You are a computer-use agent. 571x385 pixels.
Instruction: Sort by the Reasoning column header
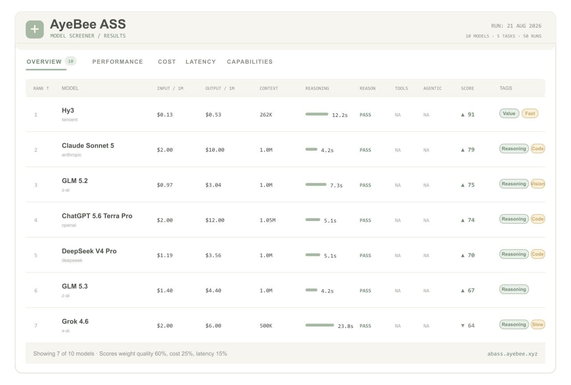click(x=317, y=88)
